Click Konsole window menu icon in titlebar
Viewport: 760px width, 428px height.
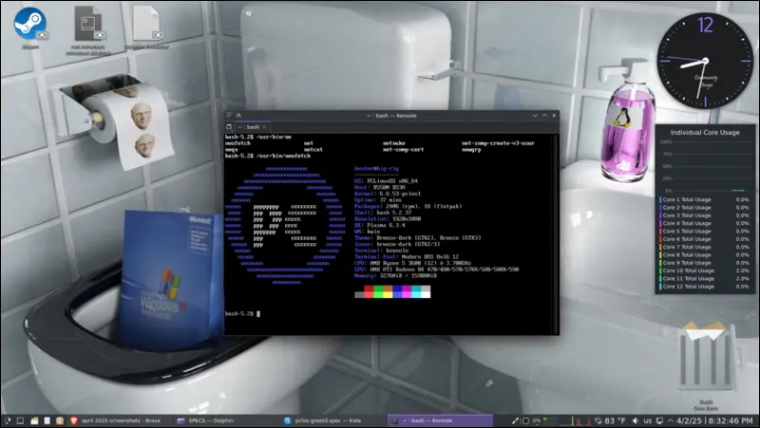pos(229,115)
